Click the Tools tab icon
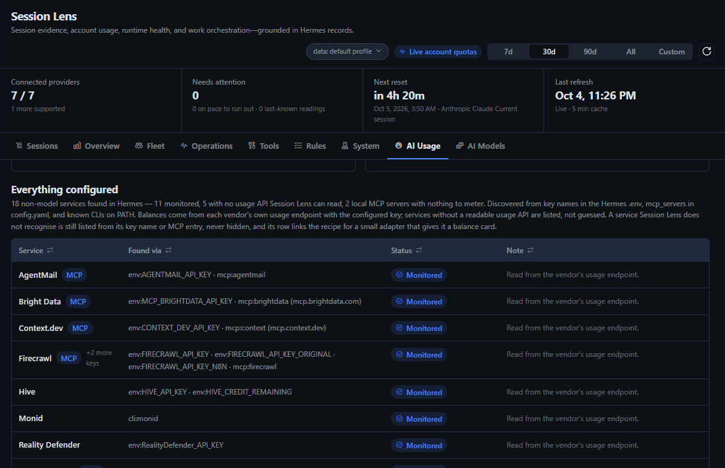This screenshot has width=725, height=468. point(251,146)
